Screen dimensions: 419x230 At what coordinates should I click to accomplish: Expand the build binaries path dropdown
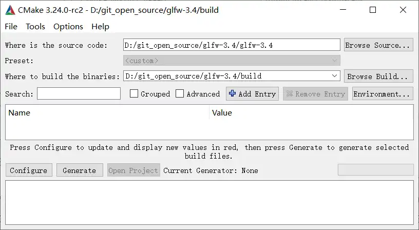coord(335,76)
